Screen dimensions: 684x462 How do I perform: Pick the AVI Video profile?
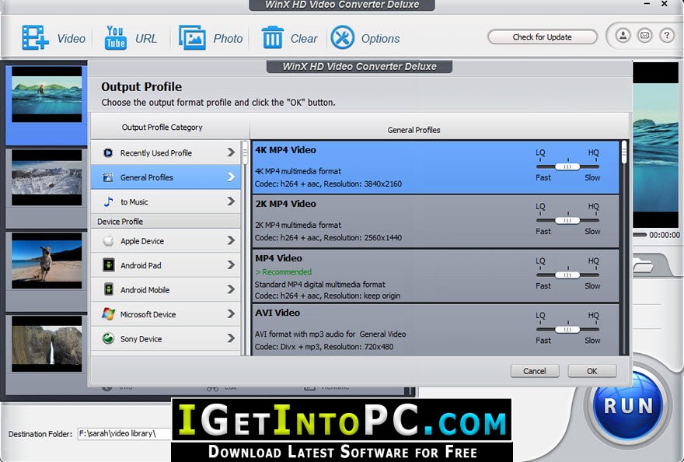click(435, 330)
